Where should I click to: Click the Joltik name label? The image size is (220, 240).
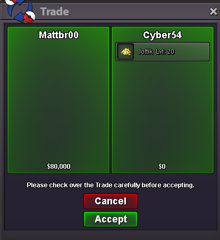145,52
